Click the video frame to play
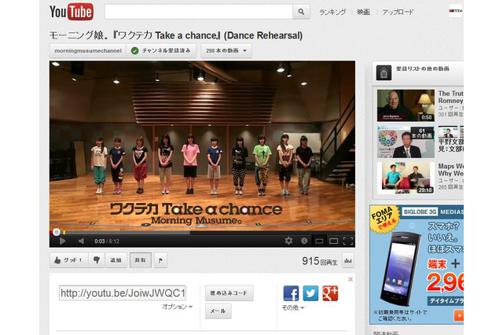 [202, 145]
